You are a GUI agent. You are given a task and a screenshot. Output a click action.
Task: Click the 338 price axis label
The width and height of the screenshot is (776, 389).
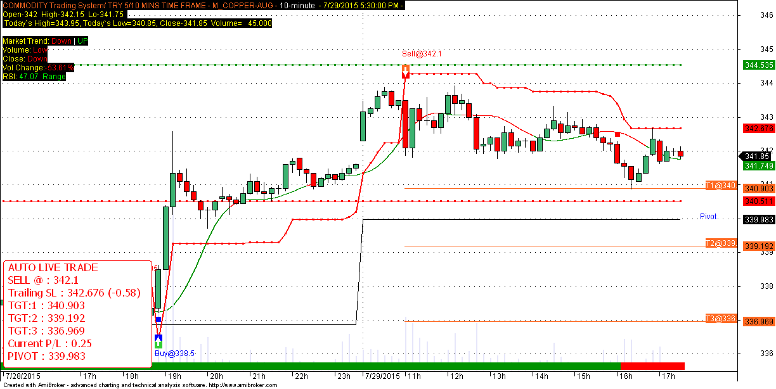[767, 286]
